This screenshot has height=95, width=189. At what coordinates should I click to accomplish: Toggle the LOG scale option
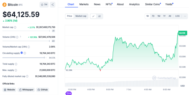point(177,16)
